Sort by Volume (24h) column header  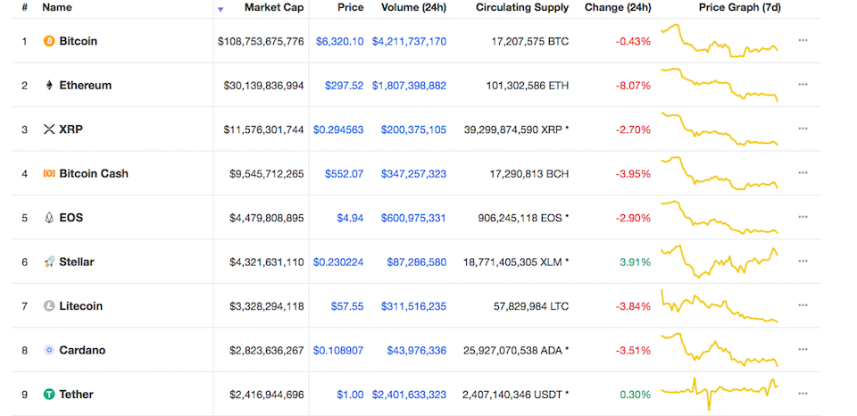(413, 8)
